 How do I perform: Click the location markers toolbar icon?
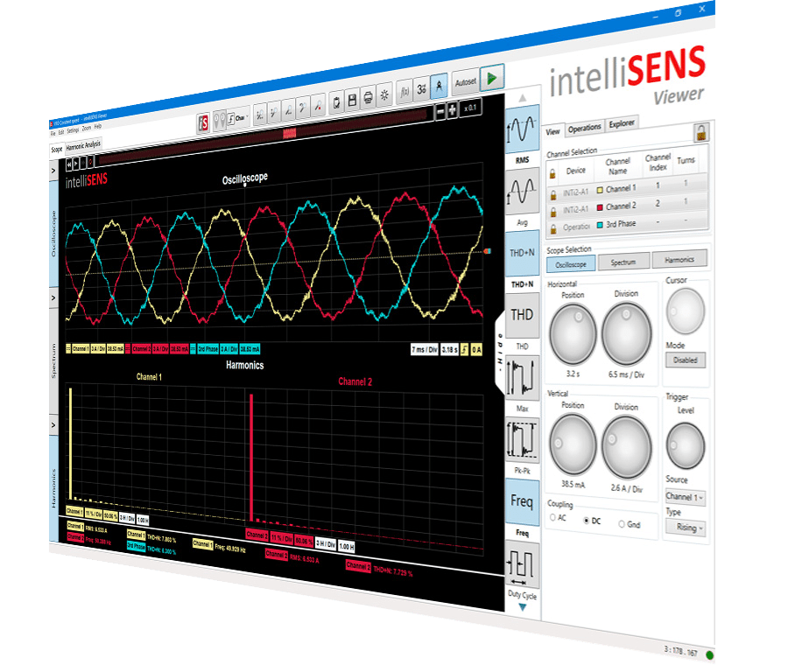(219, 121)
